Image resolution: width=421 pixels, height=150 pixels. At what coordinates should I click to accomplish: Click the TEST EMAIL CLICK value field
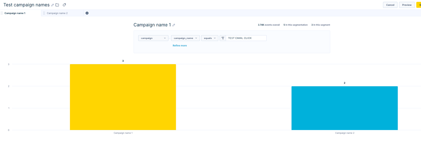pos(246,38)
